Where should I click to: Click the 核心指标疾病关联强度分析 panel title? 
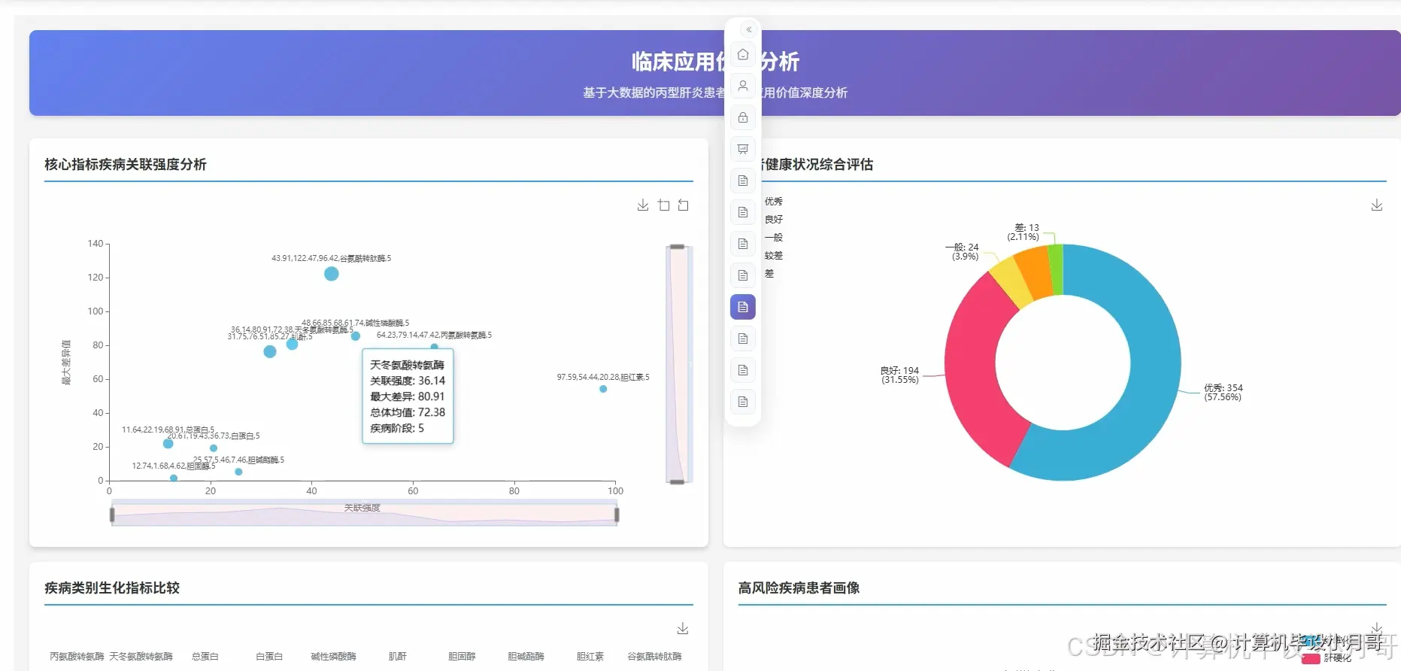tap(126, 164)
